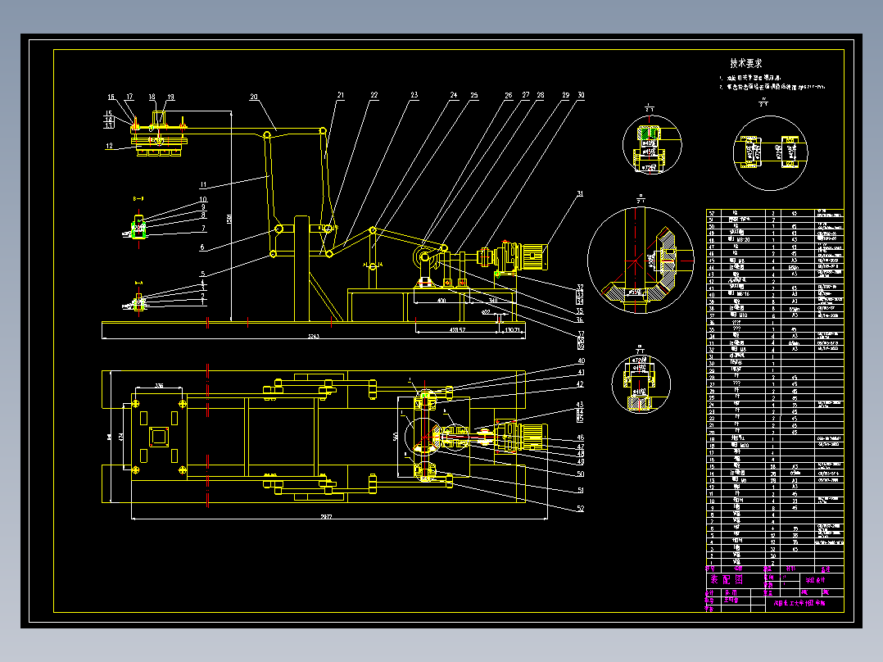Select part callout number 20
Image resolution: width=883 pixels, height=662 pixels.
pyautogui.click(x=254, y=97)
